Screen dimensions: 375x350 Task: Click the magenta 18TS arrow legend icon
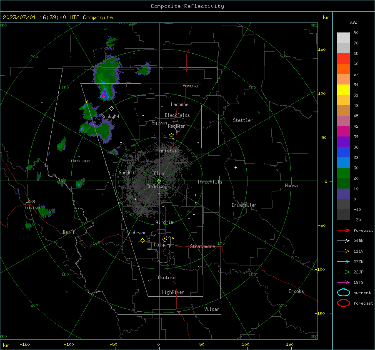(343, 283)
